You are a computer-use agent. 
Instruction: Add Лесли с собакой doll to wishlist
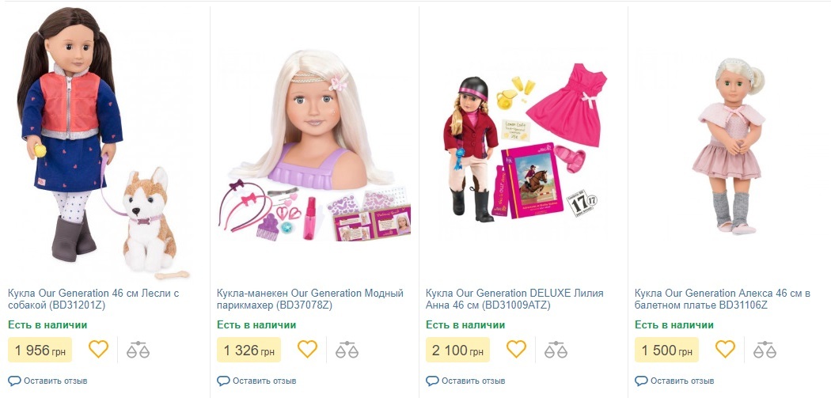tap(98, 349)
